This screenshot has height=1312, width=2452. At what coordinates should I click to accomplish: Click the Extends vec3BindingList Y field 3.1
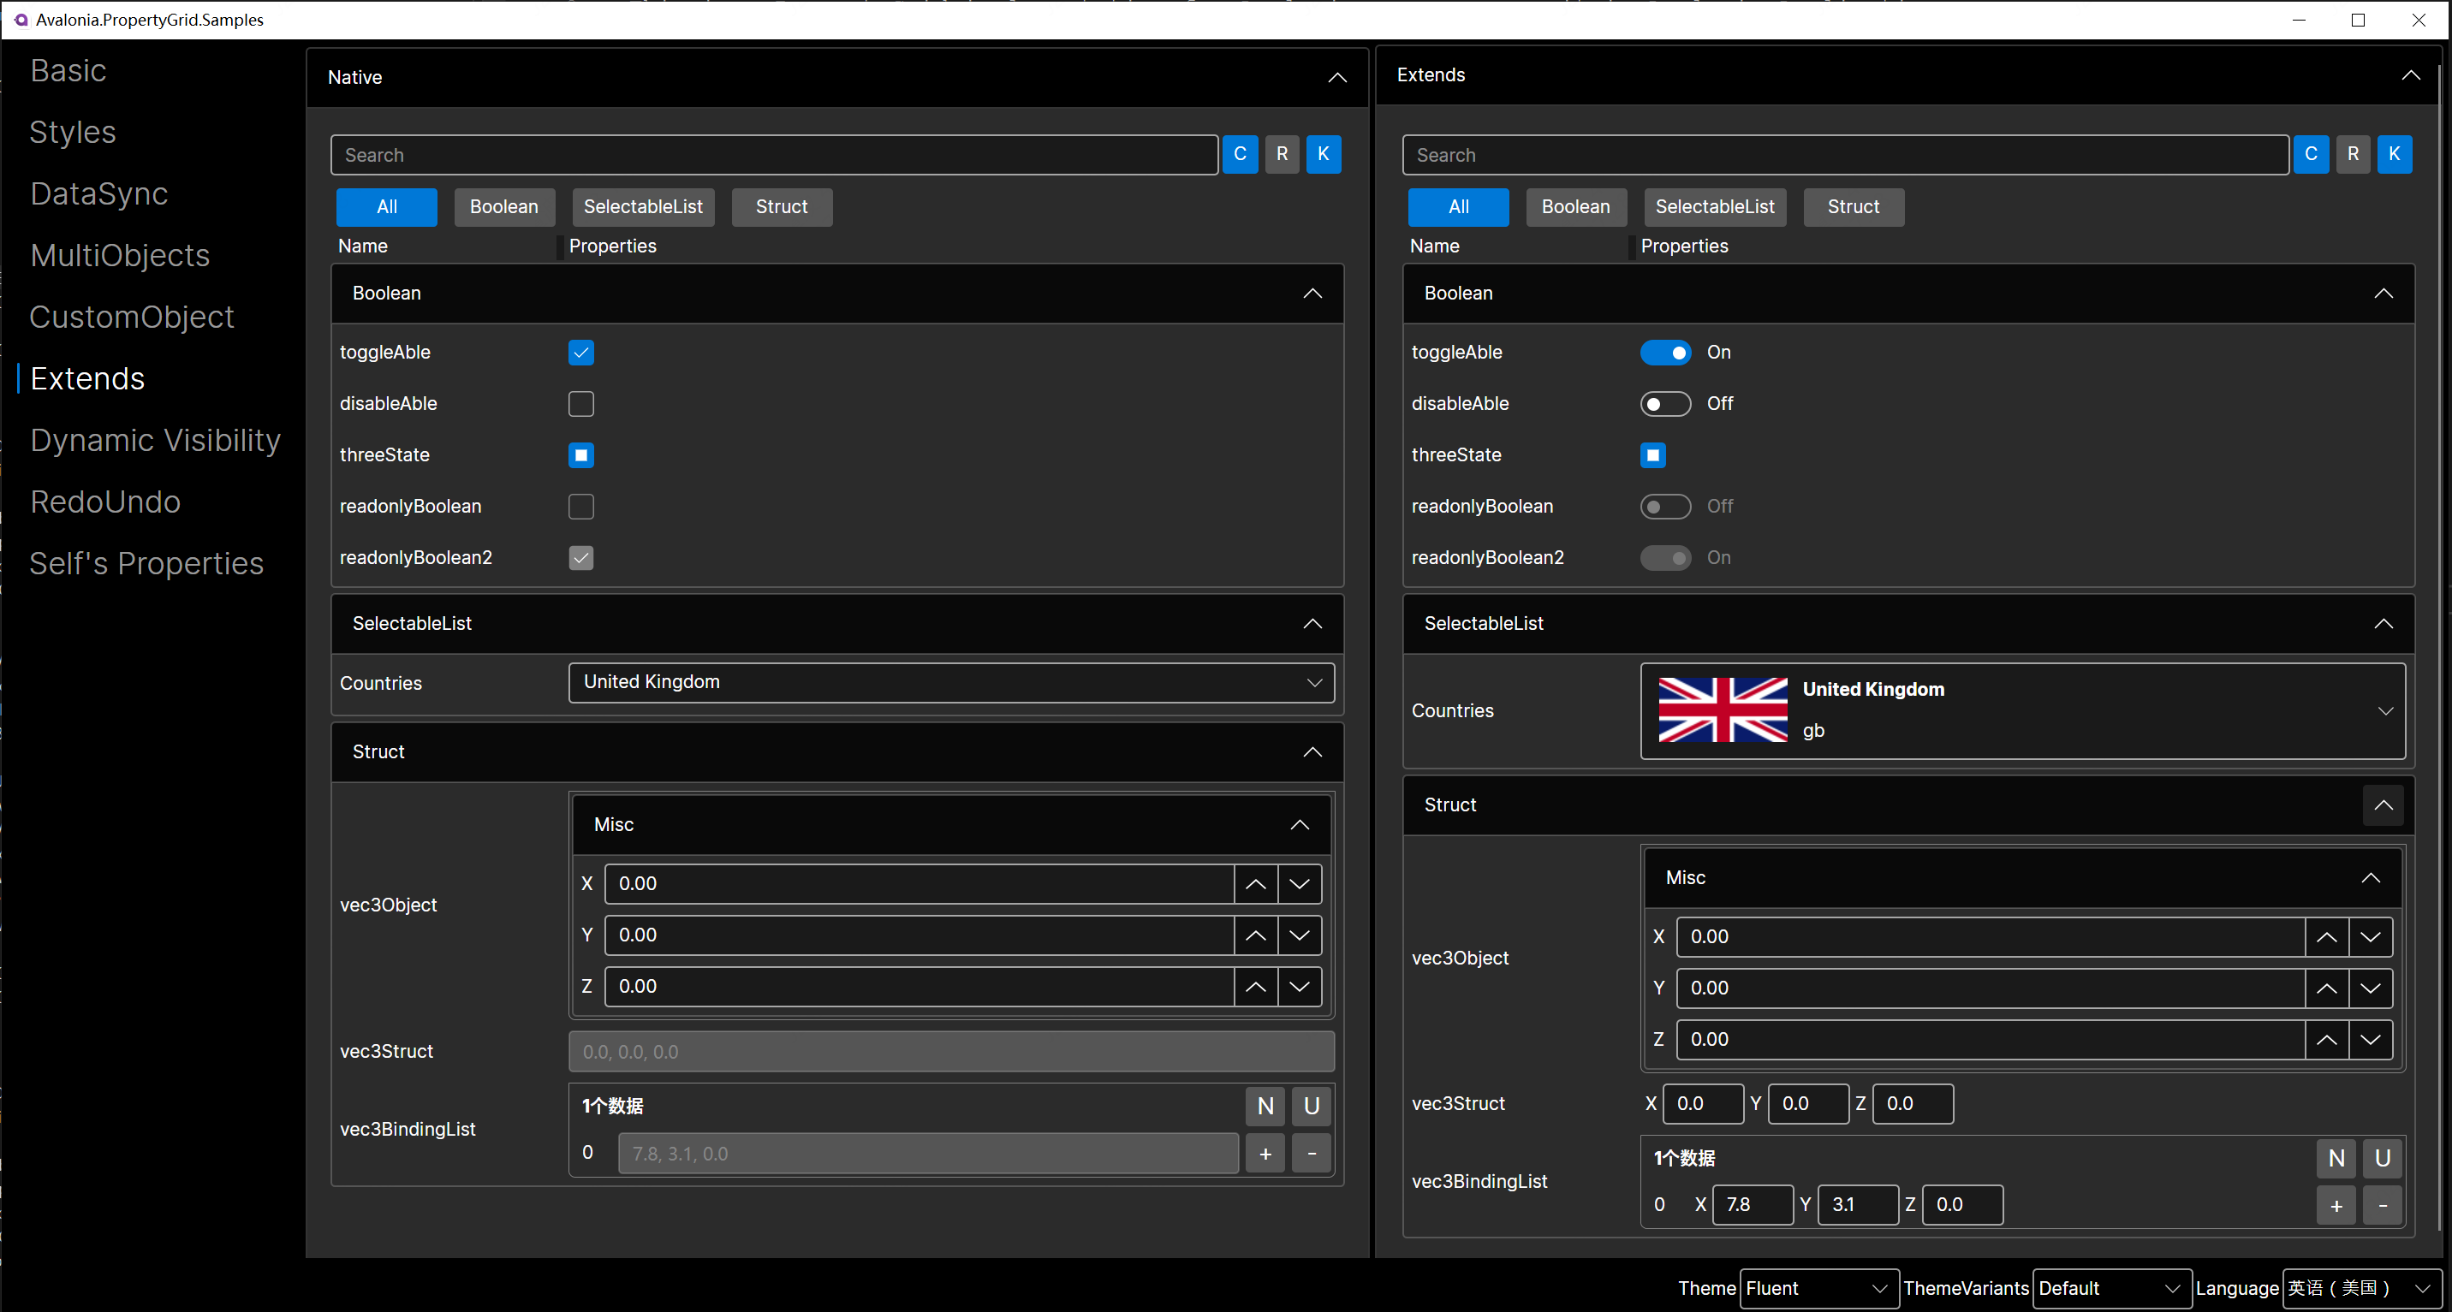coord(1857,1204)
